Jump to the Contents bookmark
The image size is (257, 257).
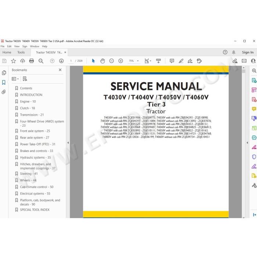[26, 88]
